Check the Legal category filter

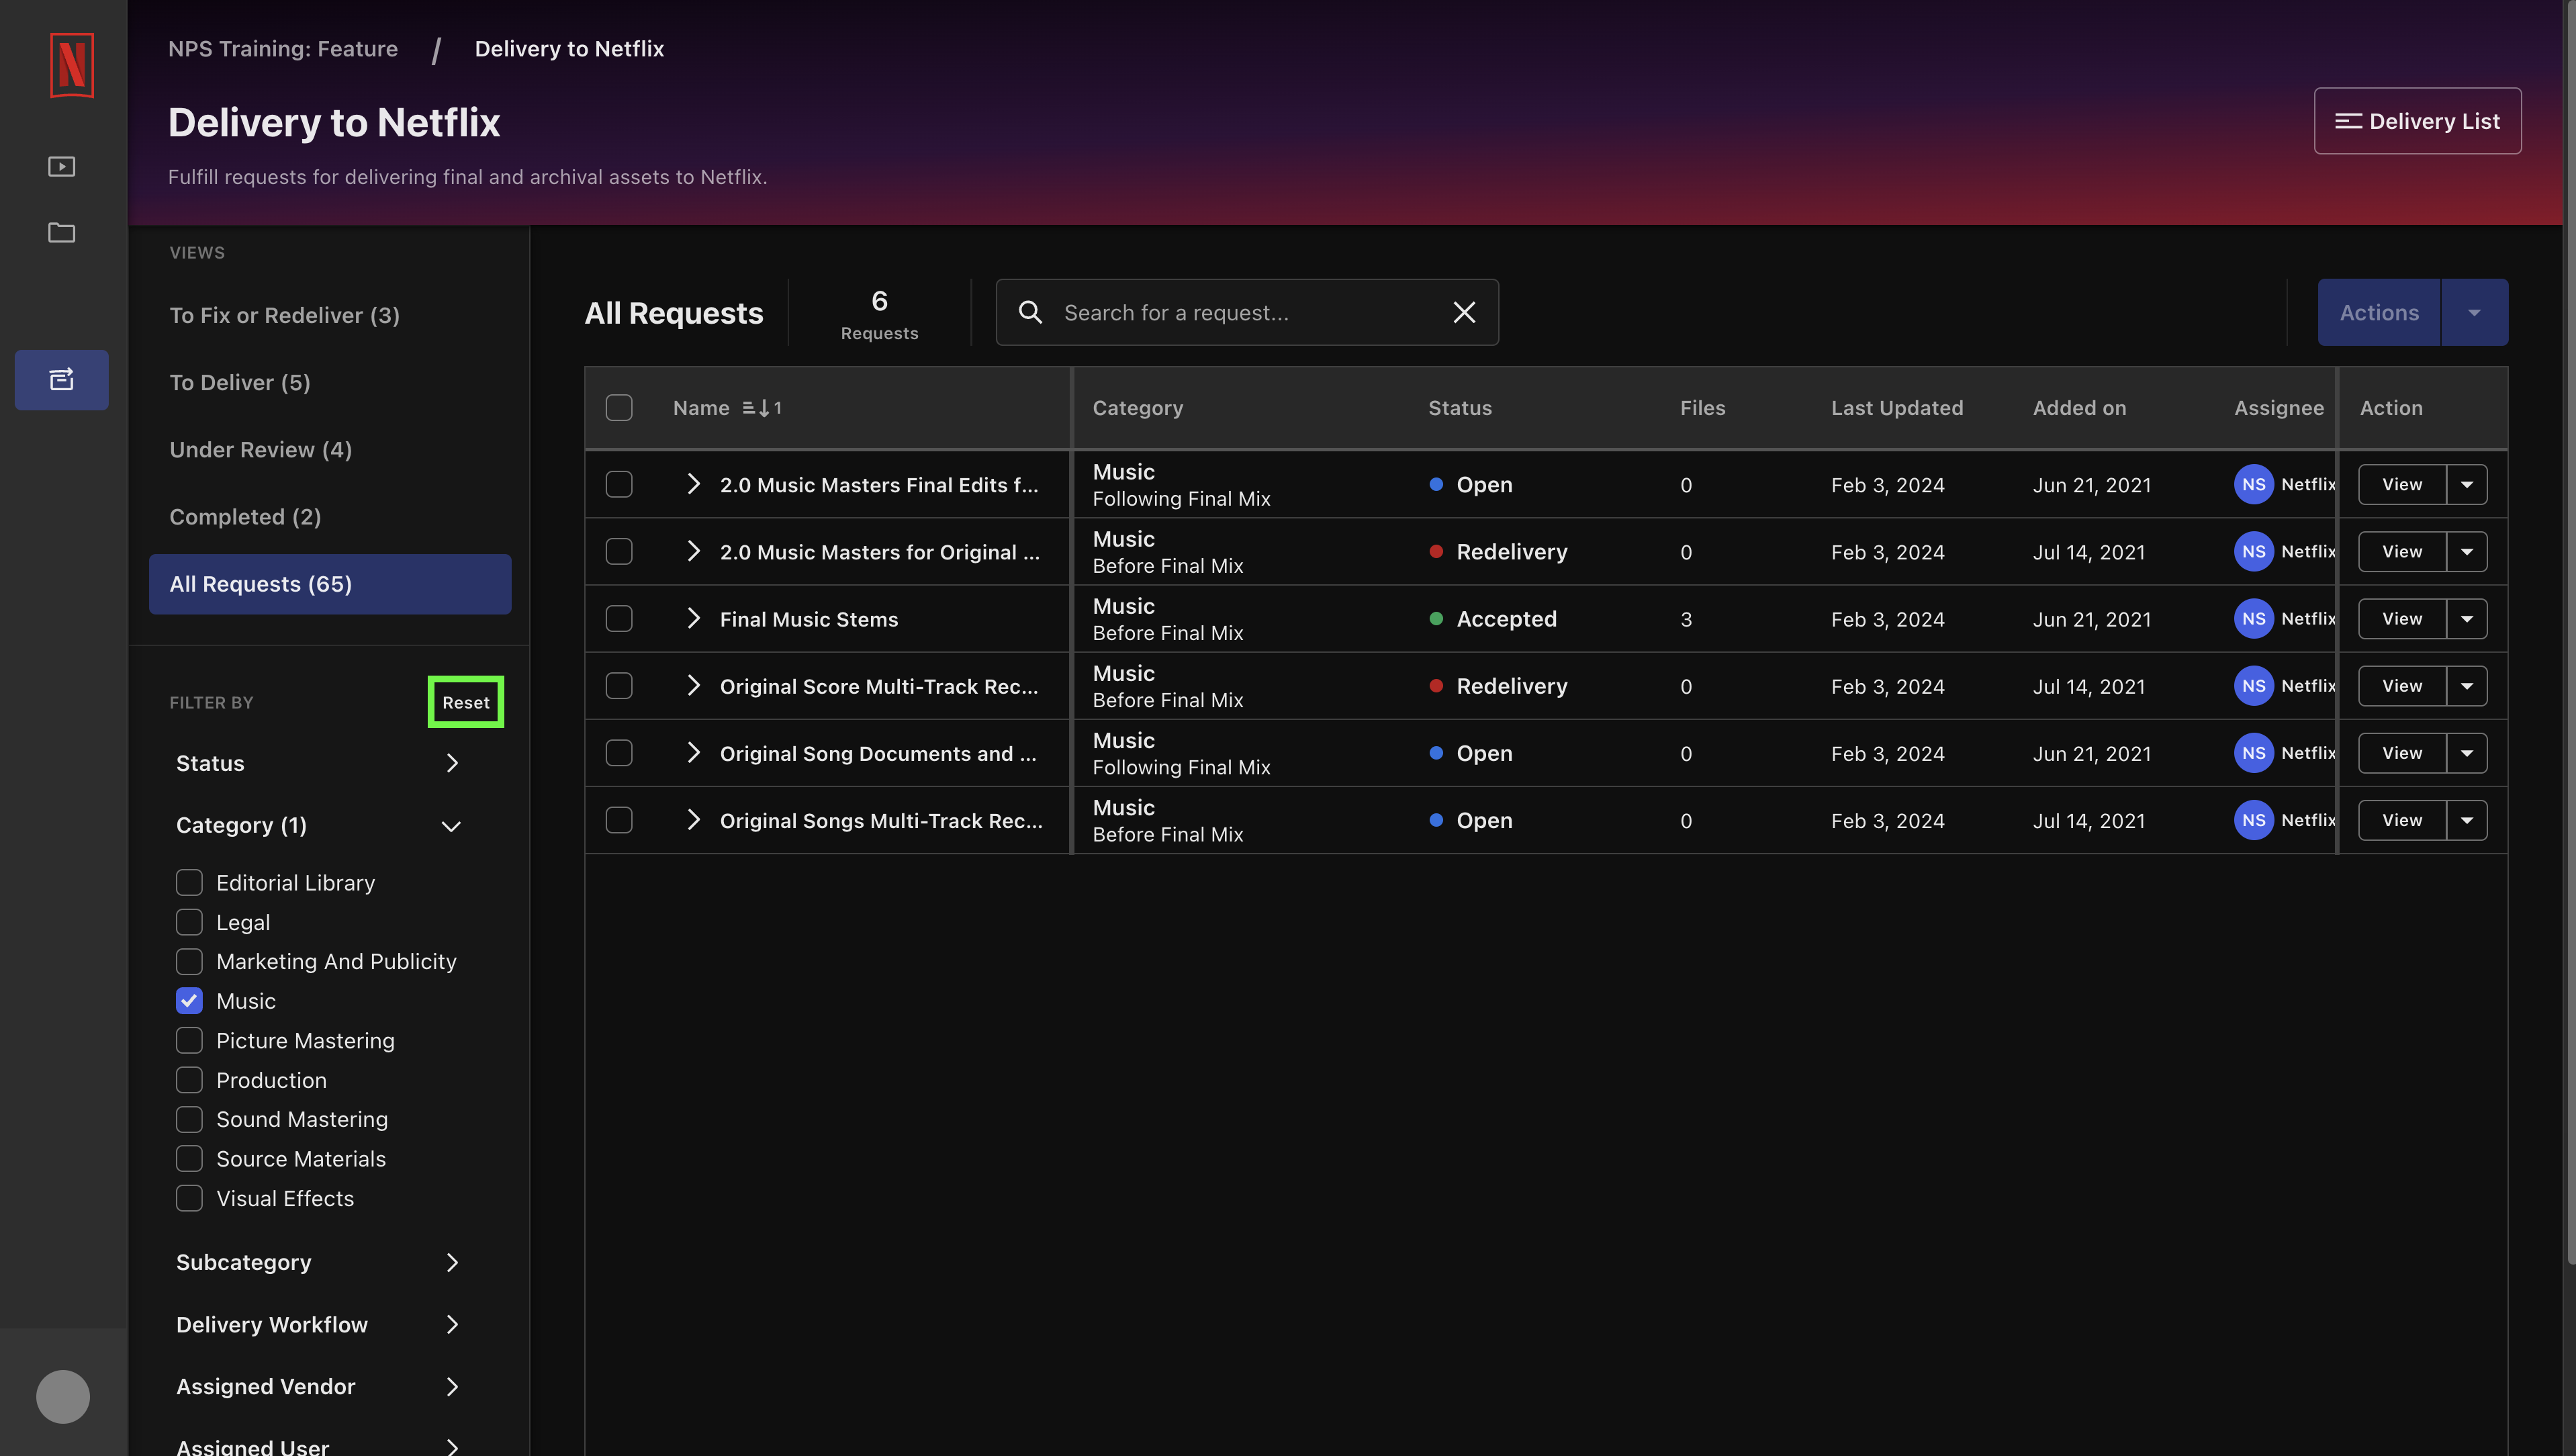coord(189,922)
